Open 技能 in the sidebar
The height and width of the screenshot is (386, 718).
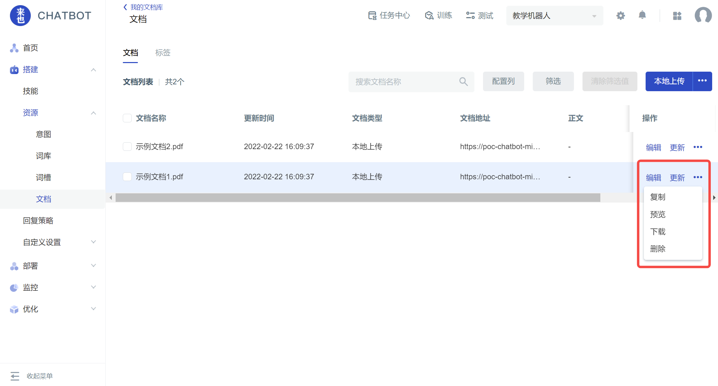(x=31, y=91)
